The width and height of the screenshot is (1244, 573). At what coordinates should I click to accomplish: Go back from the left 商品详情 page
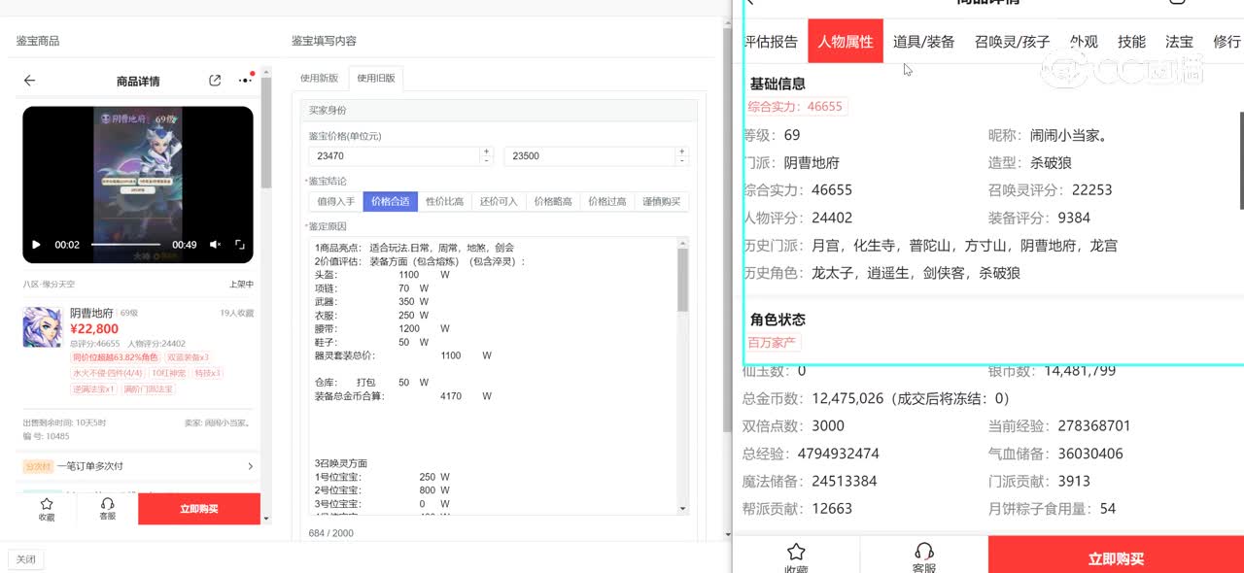click(29, 81)
